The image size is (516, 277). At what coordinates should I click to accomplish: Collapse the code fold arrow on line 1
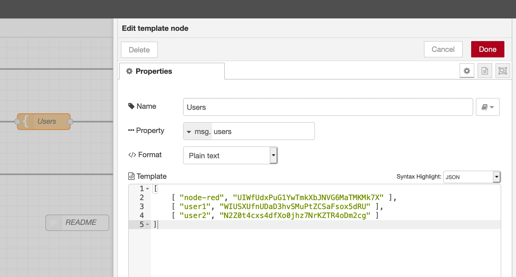[x=147, y=189]
